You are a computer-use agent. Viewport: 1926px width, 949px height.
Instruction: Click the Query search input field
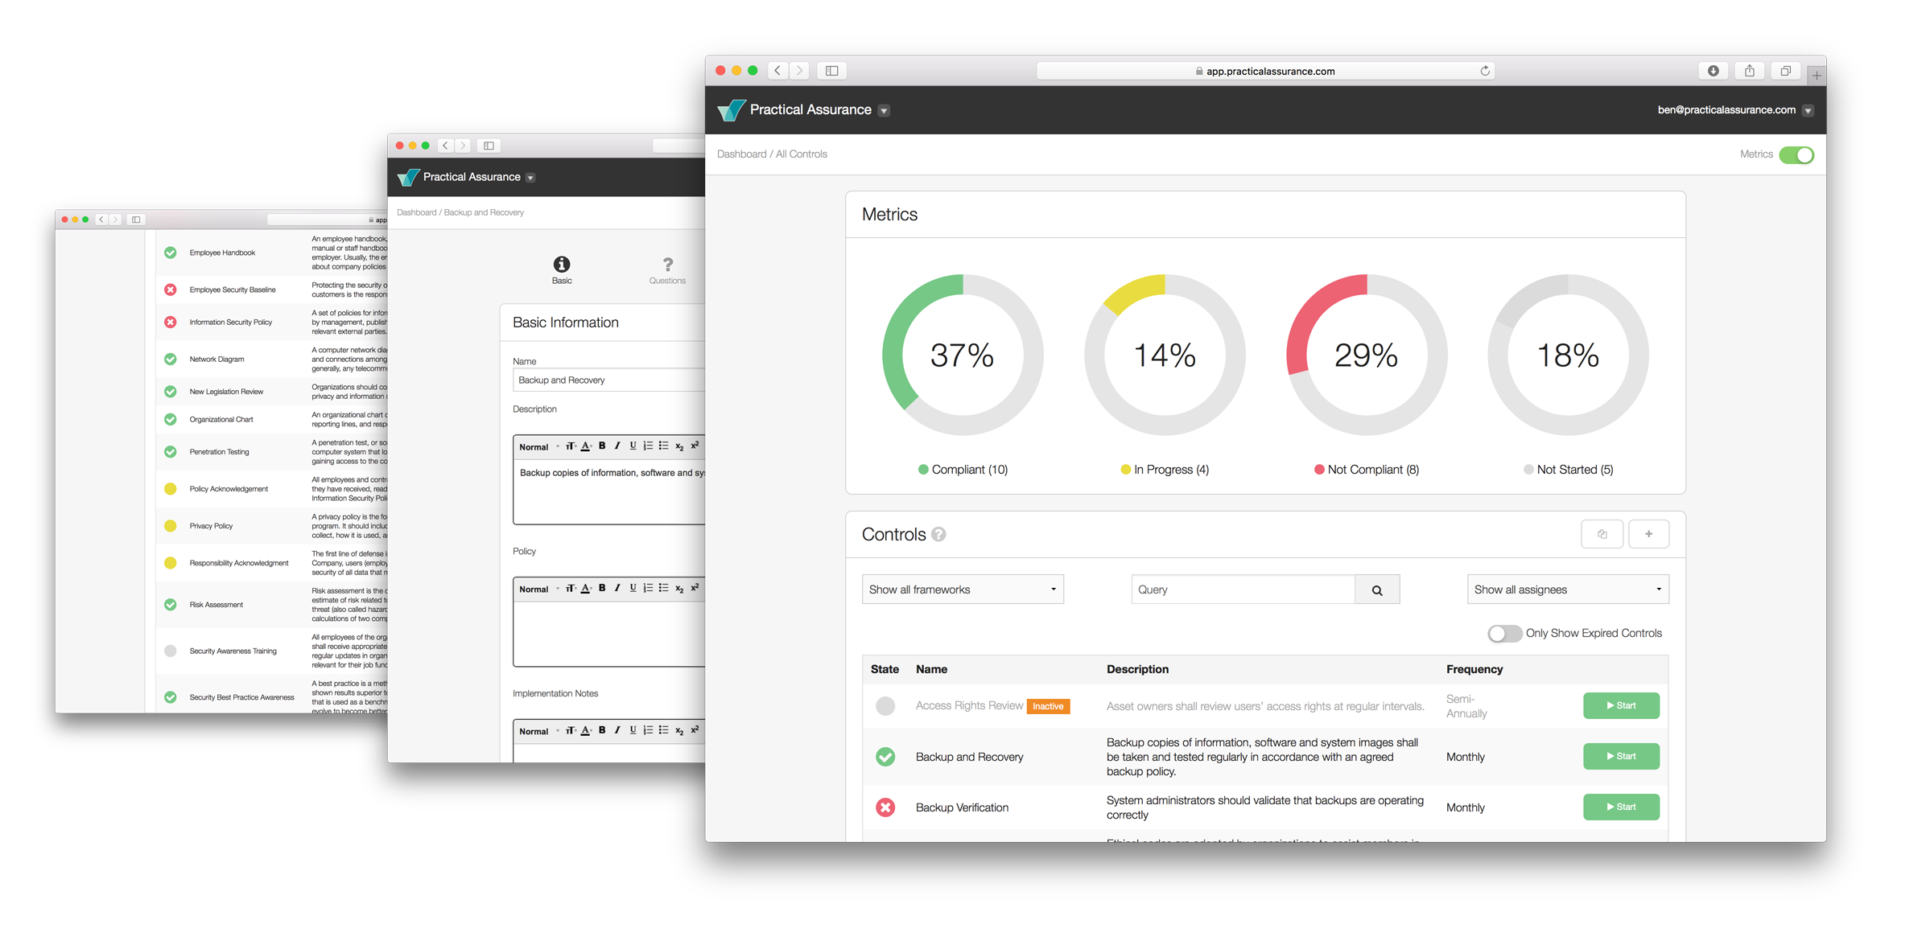coord(1243,590)
